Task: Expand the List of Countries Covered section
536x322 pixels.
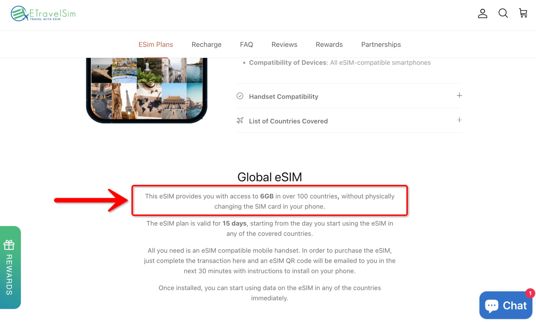Action: click(x=459, y=121)
